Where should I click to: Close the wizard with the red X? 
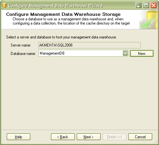click(154, 5)
